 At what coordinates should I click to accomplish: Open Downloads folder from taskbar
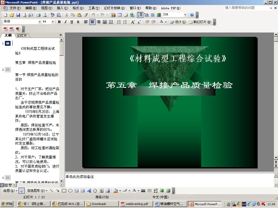point(102,204)
